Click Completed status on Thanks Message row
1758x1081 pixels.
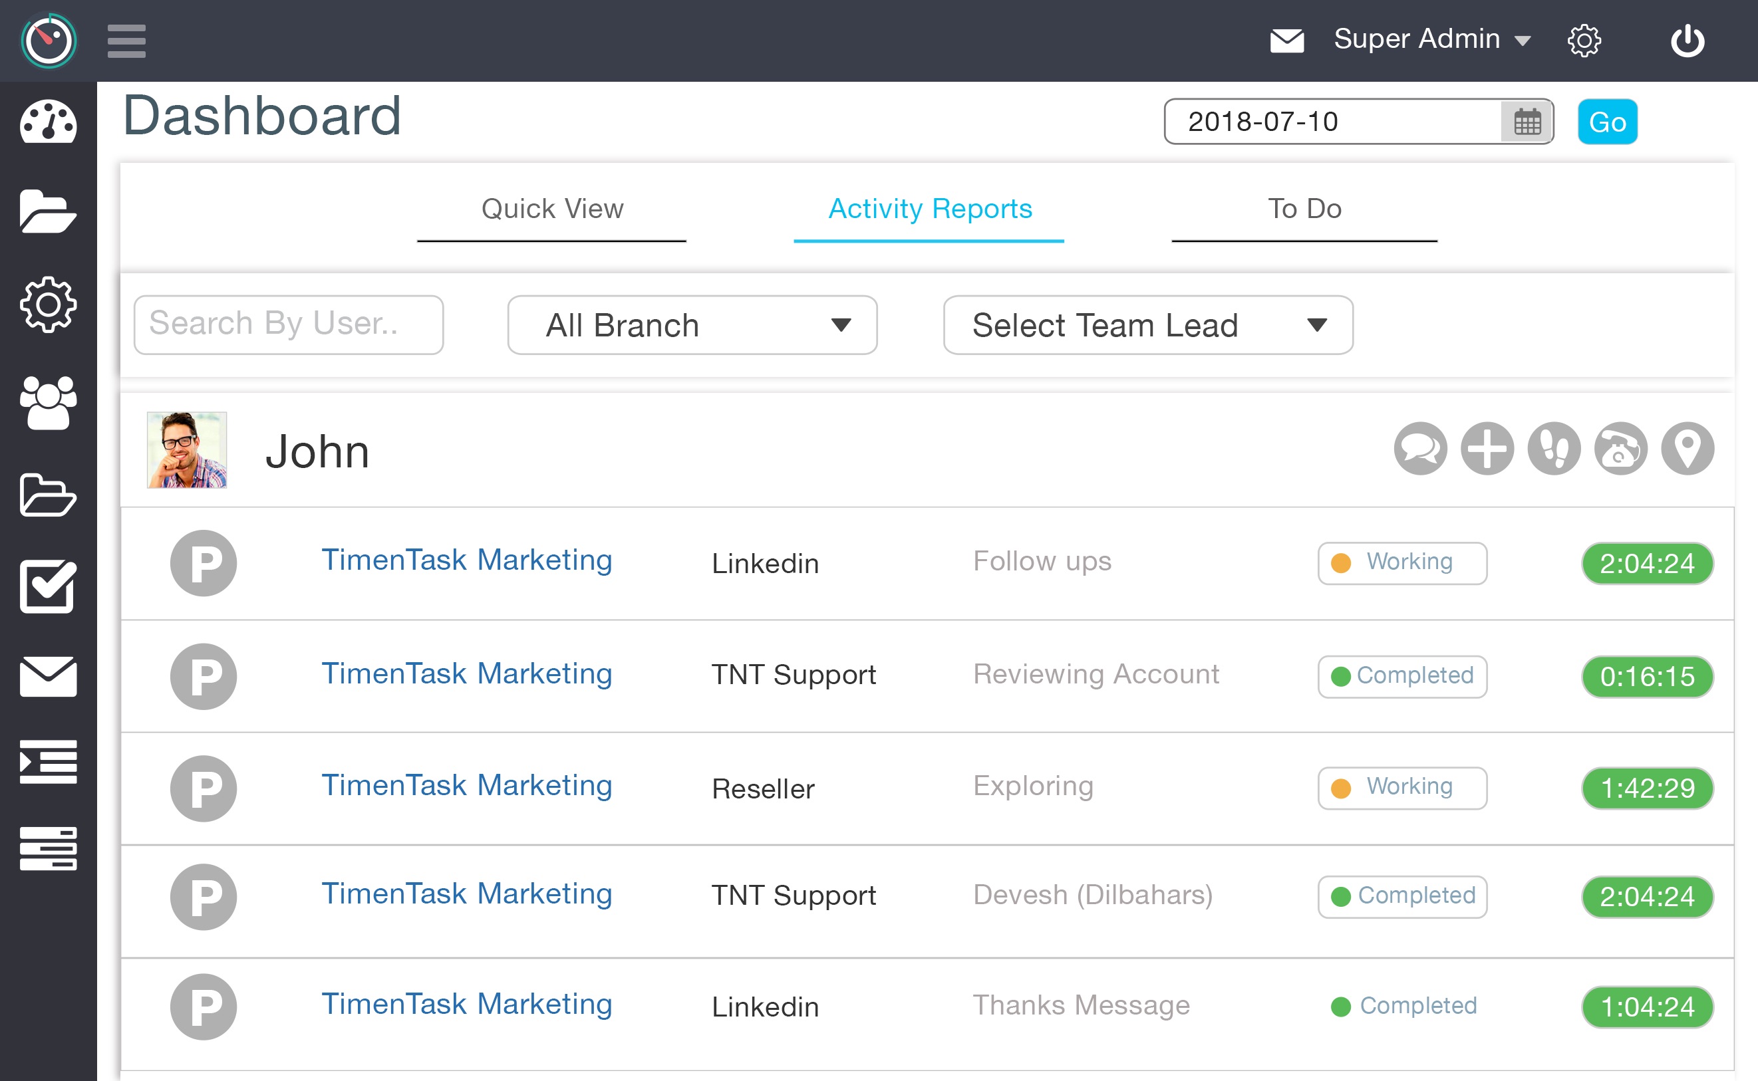[x=1404, y=1006]
